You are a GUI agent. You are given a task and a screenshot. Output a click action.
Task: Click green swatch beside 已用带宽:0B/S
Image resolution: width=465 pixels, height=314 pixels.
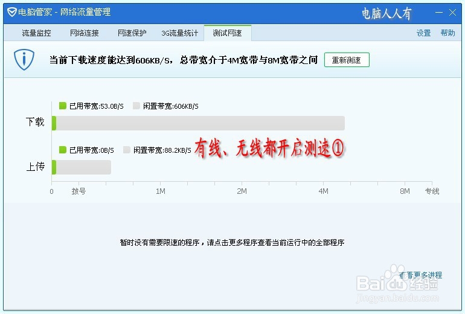point(63,150)
